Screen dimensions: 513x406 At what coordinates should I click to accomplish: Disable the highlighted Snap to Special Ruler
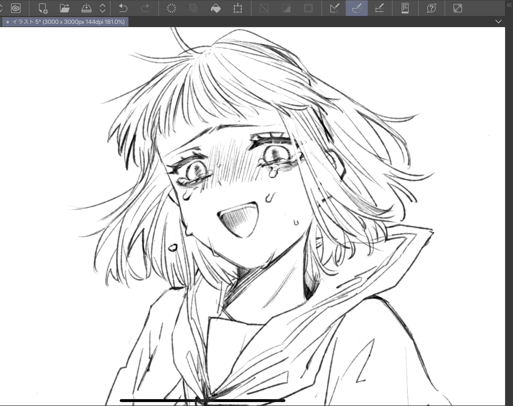point(356,8)
